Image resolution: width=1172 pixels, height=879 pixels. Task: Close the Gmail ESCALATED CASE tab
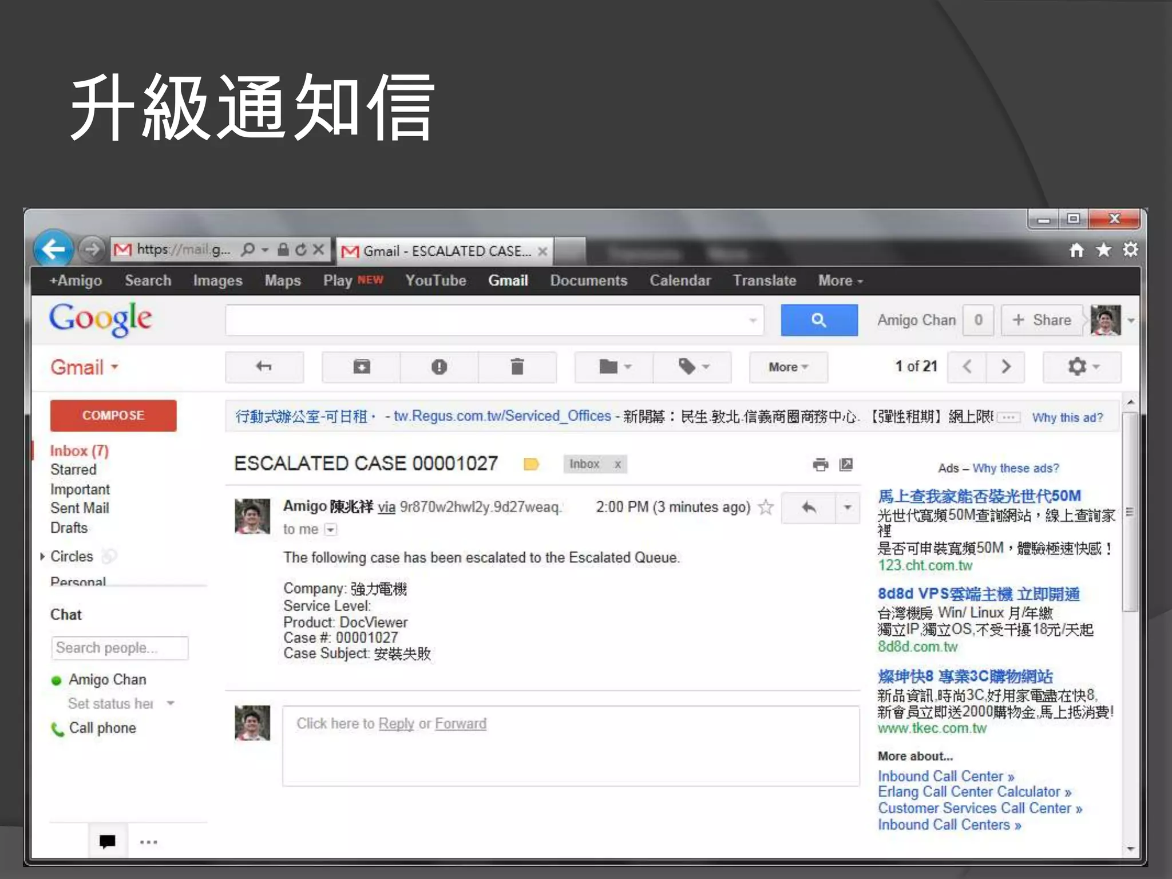point(543,251)
